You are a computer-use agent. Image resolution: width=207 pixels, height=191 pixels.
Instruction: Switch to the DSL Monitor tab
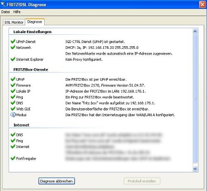point(14,22)
